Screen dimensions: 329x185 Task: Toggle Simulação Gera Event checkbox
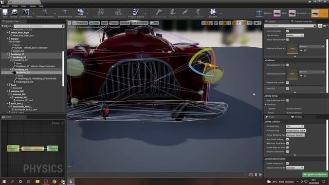click(x=287, y=65)
